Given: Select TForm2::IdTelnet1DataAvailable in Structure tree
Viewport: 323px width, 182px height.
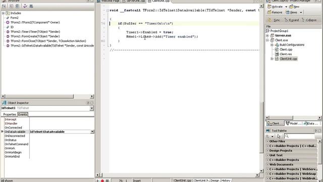Looking at the screenshot, I should pyautogui.click(x=52, y=45).
